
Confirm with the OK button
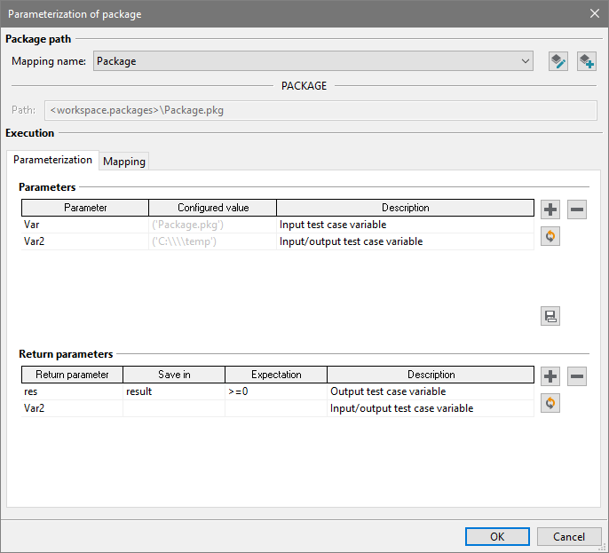click(x=497, y=537)
